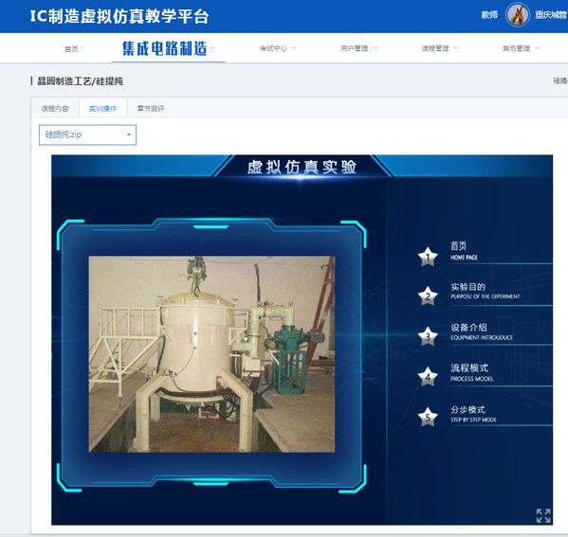The width and height of the screenshot is (568, 537).
Task: Open the user avatar profile picture
Action: pyautogui.click(x=518, y=15)
